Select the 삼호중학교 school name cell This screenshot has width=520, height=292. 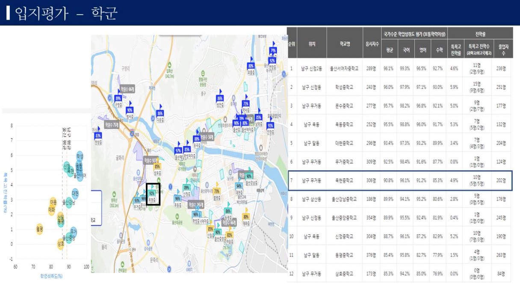point(344,273)
